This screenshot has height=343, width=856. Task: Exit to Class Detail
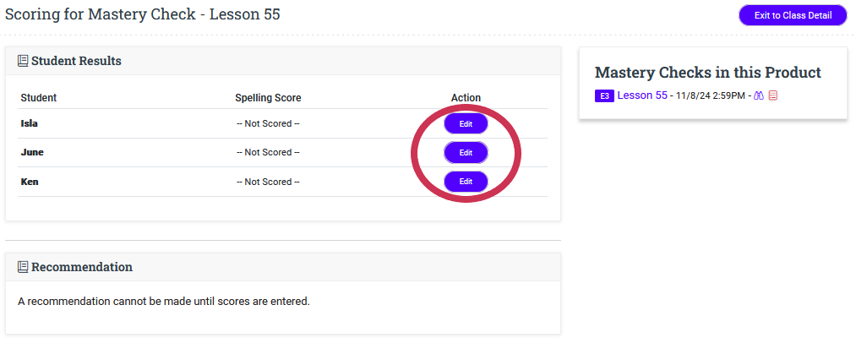point(792,15)
